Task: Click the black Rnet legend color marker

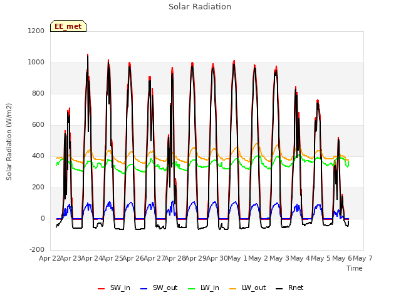Action: [x=279, y=289]
